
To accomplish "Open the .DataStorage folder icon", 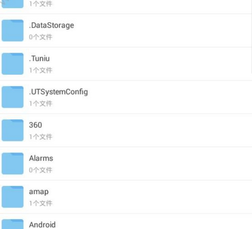I will 13,31.
